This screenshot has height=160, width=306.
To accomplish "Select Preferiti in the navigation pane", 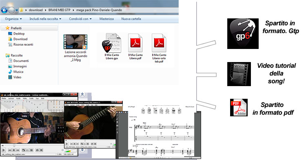I will click(x=16, y=28).
